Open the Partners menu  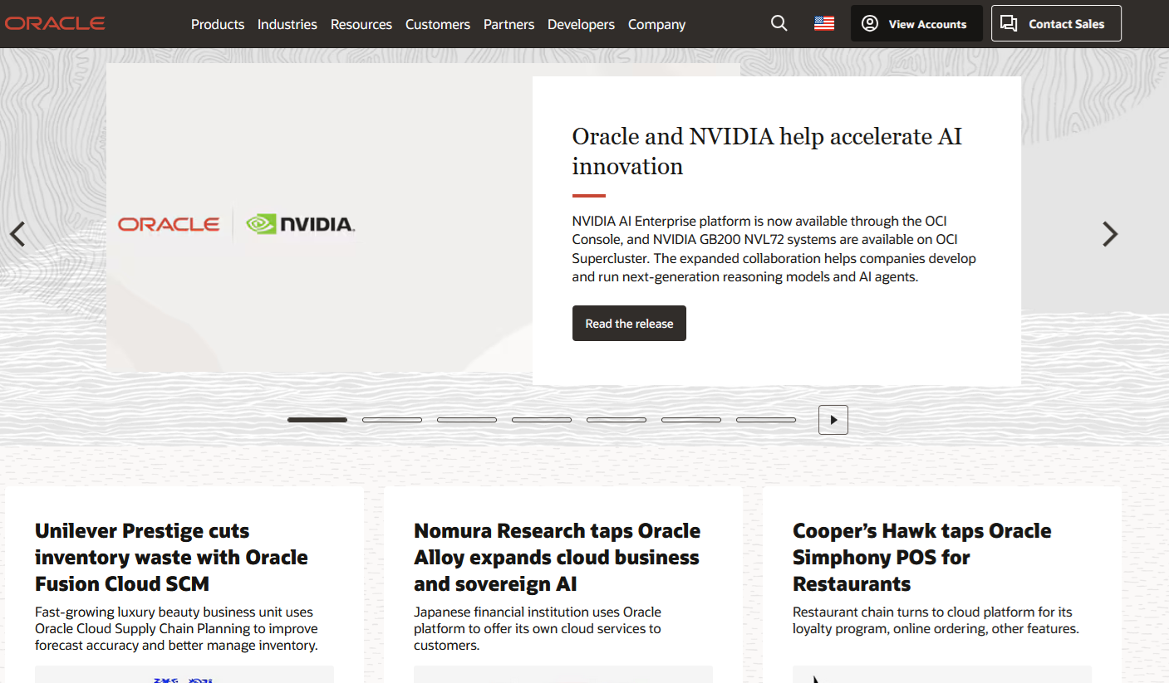(x=509, y=24)
